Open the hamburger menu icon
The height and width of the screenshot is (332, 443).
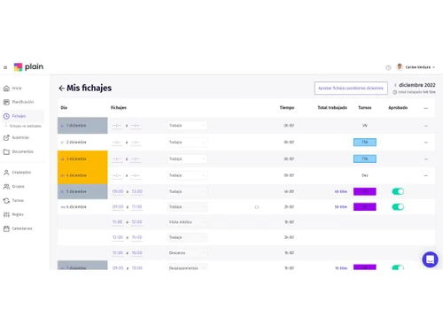tap(5, 67)
